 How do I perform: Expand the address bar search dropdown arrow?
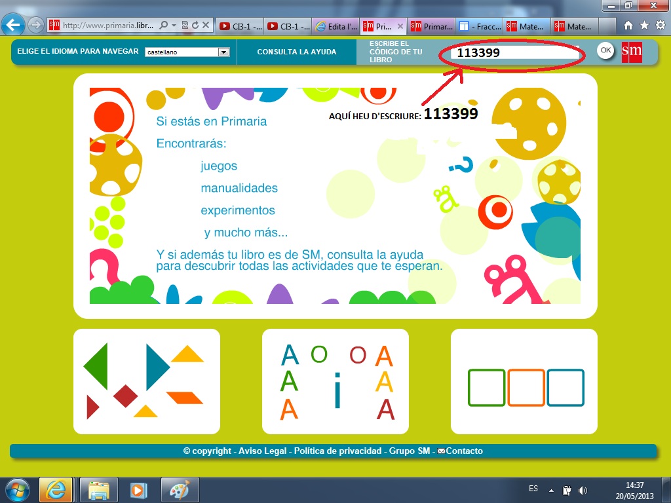pos(174,26)
